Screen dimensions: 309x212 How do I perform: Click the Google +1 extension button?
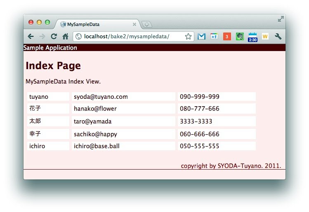click(214, 37)
